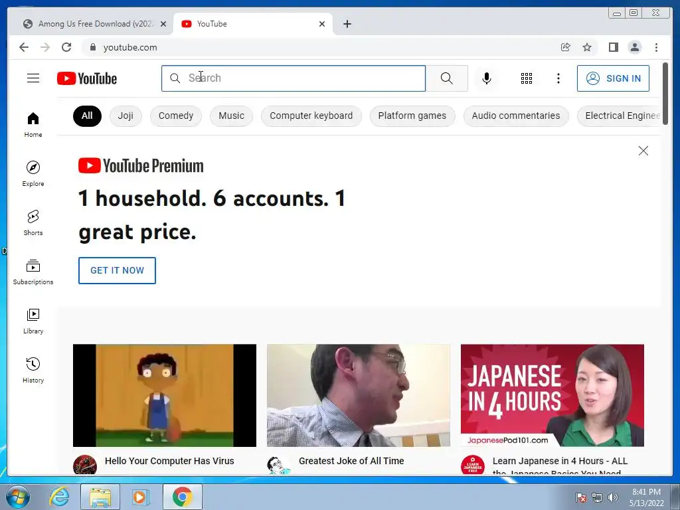
Task: Click the taskbar clock showing 8:41 PM
Action: 646,497
